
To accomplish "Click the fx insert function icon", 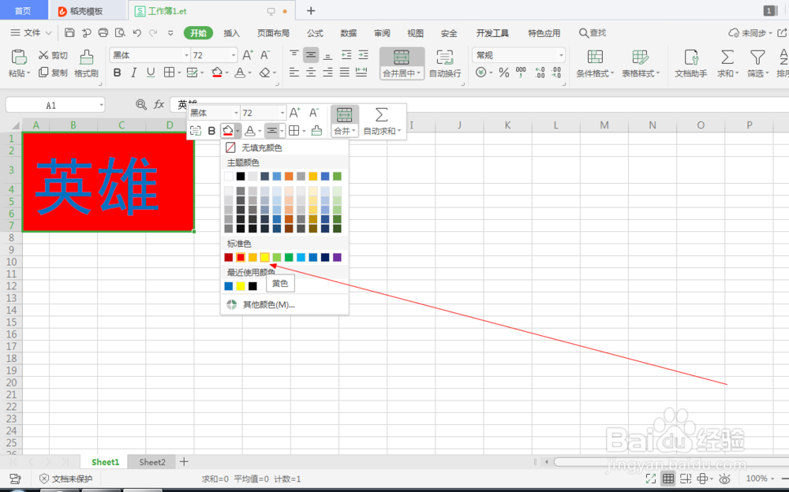I will pyautogui.click(x=159, y=105).
